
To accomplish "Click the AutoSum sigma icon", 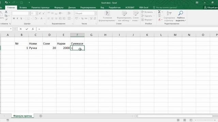I will click(159, 12).
